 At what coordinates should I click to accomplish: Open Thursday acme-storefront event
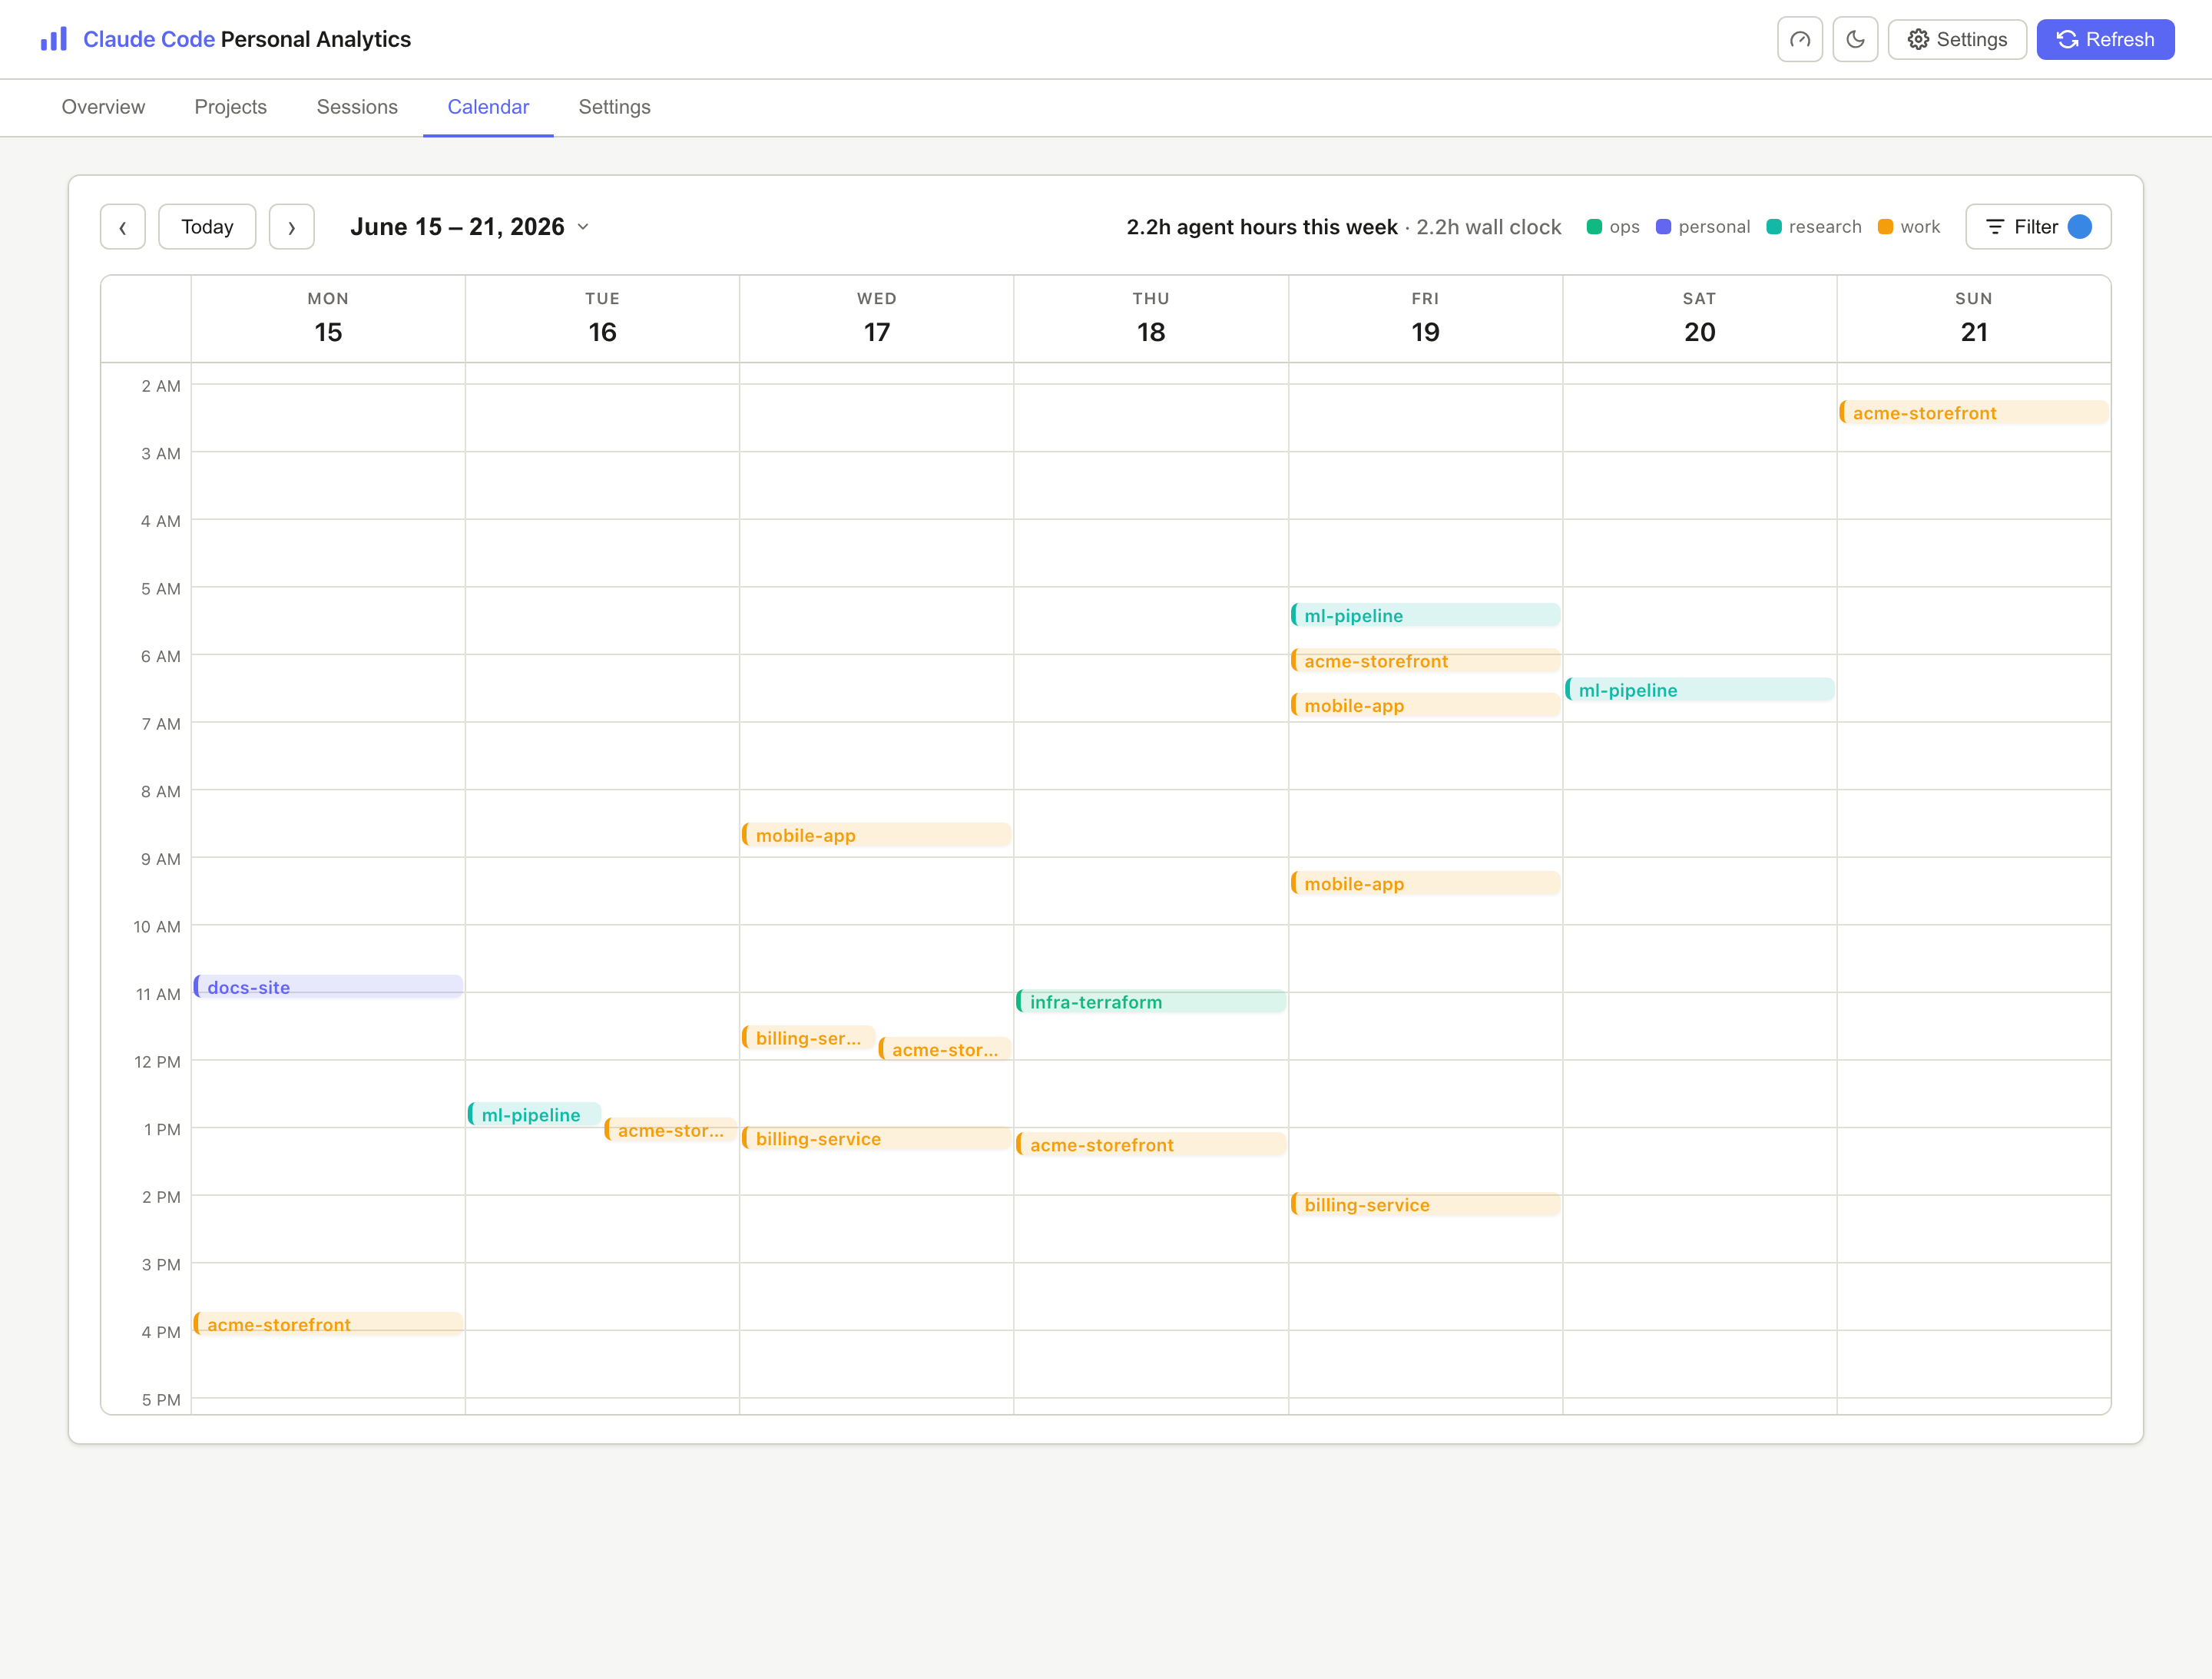pos(1151,1145)
